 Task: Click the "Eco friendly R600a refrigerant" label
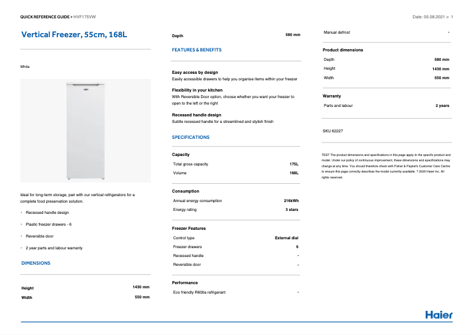pyautogui.click(x=199, y=292)
